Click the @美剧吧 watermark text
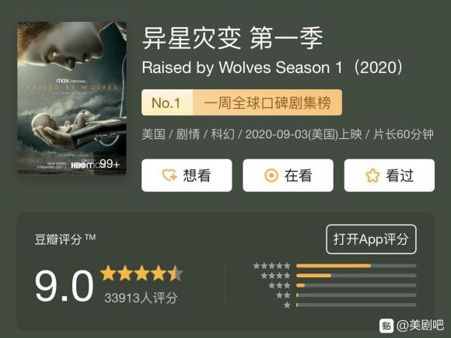Image resolution: width=451 pixels, height=338 pixels. (x=420, y=326)
